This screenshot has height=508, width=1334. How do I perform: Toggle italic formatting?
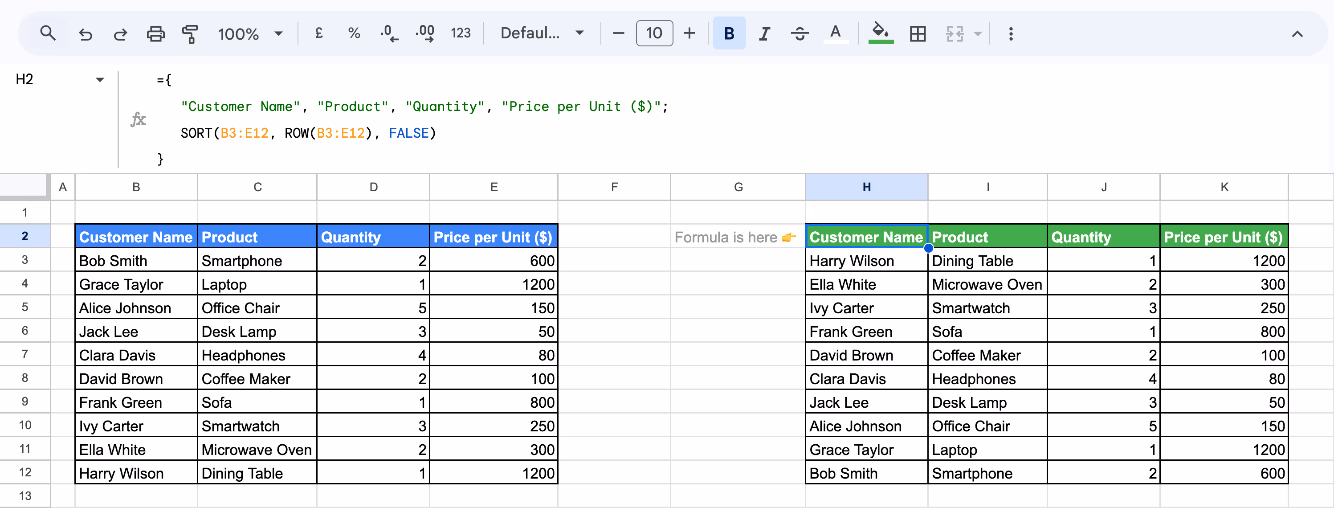(764, 33)
